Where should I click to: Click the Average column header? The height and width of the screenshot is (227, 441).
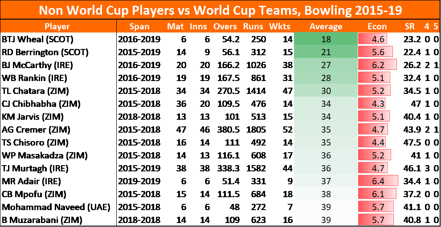pos(326,27)
